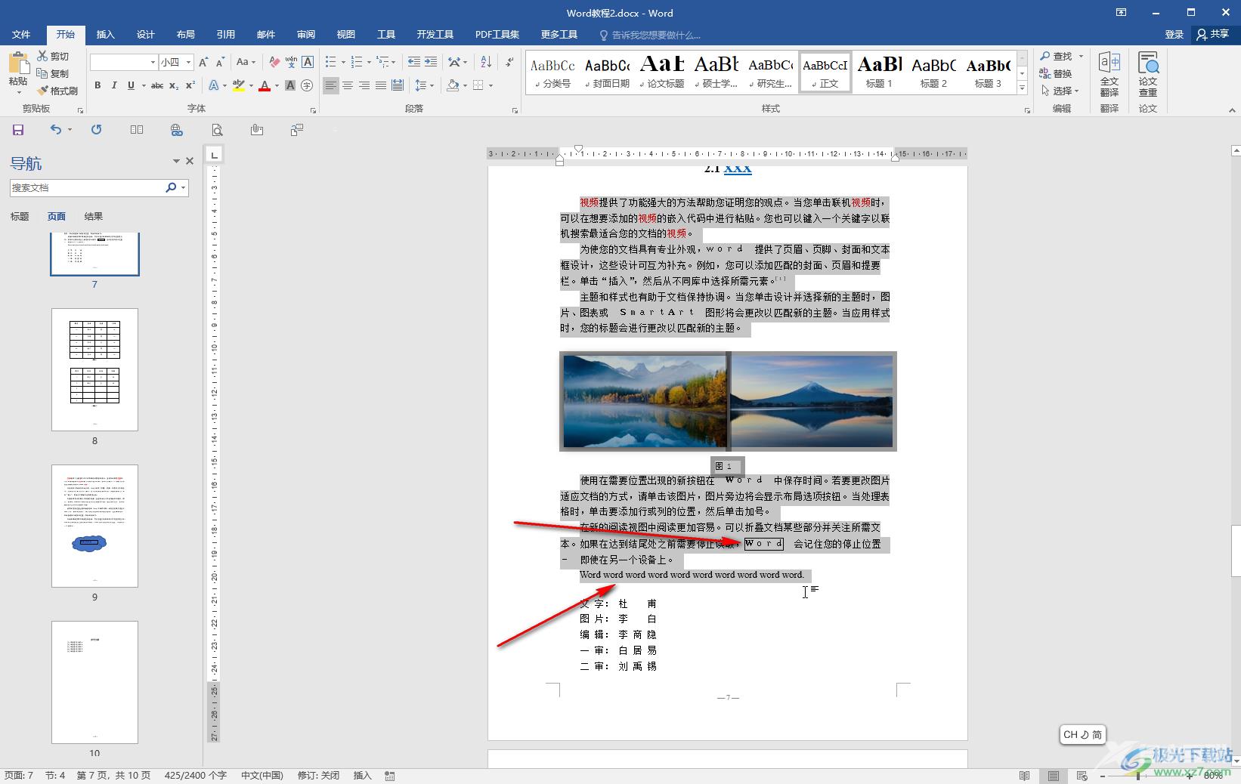Click the distributed alignment icon

pos(398,85)
